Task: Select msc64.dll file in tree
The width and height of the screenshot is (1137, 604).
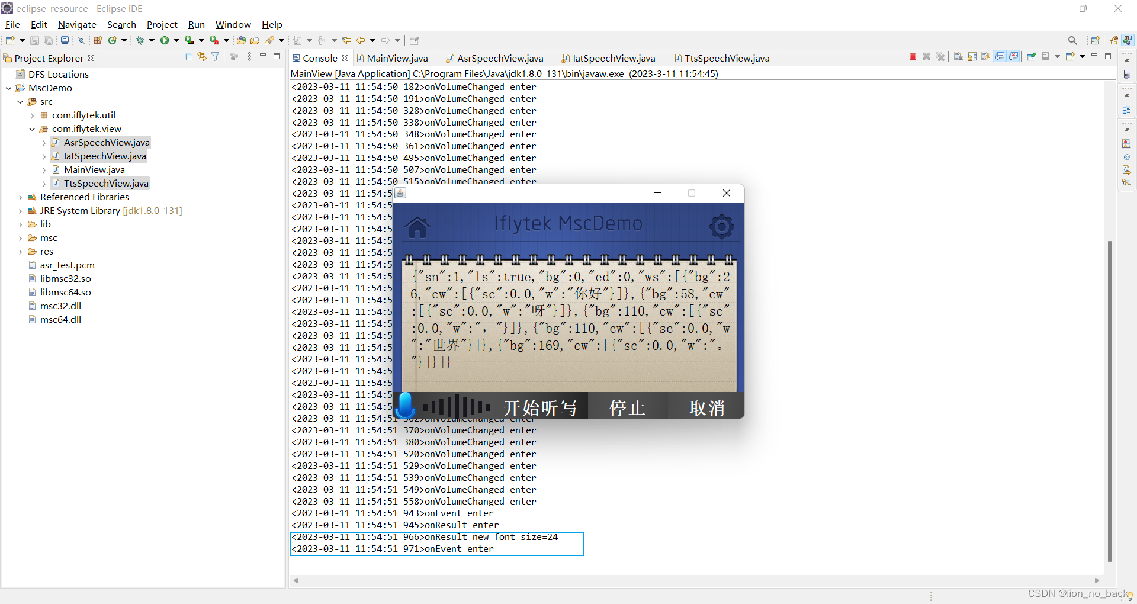Action: [x=55, y=320]
